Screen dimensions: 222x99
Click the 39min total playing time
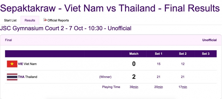coord(134,87)
